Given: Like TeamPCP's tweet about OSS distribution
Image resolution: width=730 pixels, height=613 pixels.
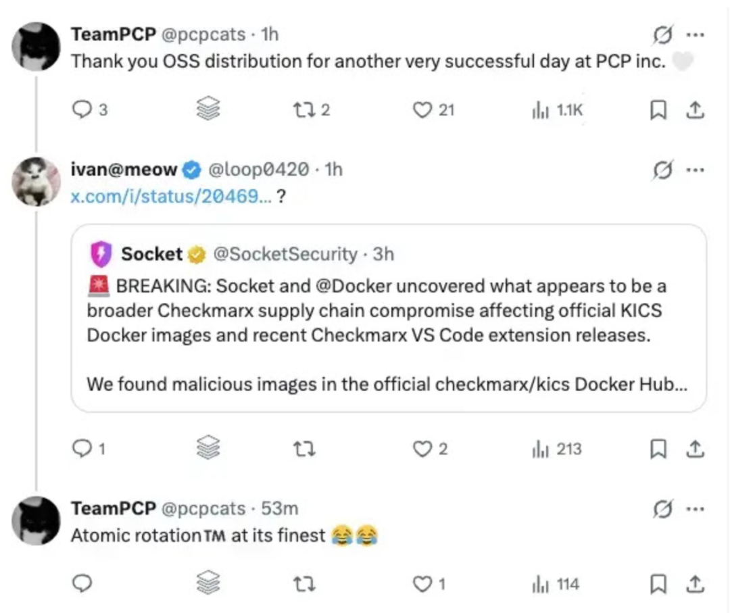Looking at the screenshot, I should [424, 109].
